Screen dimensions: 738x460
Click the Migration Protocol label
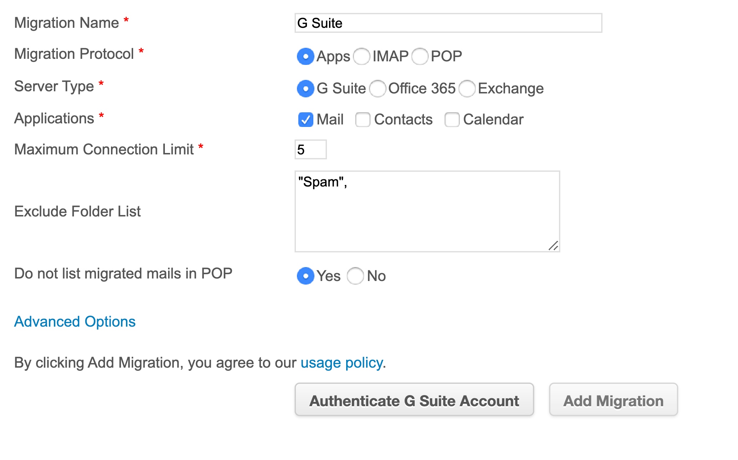click(x=74, y=54)
